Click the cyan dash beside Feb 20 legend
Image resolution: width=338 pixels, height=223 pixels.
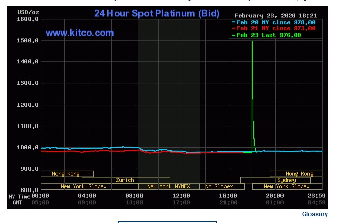point(233,22)
